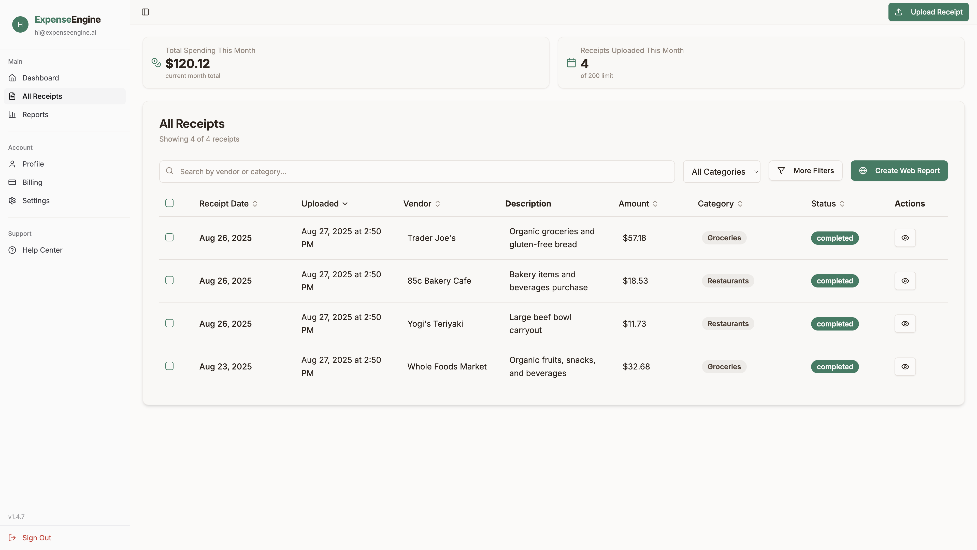Switch to the All Receipts section
The height and width of the screenshot is (550, 977).
42,96
